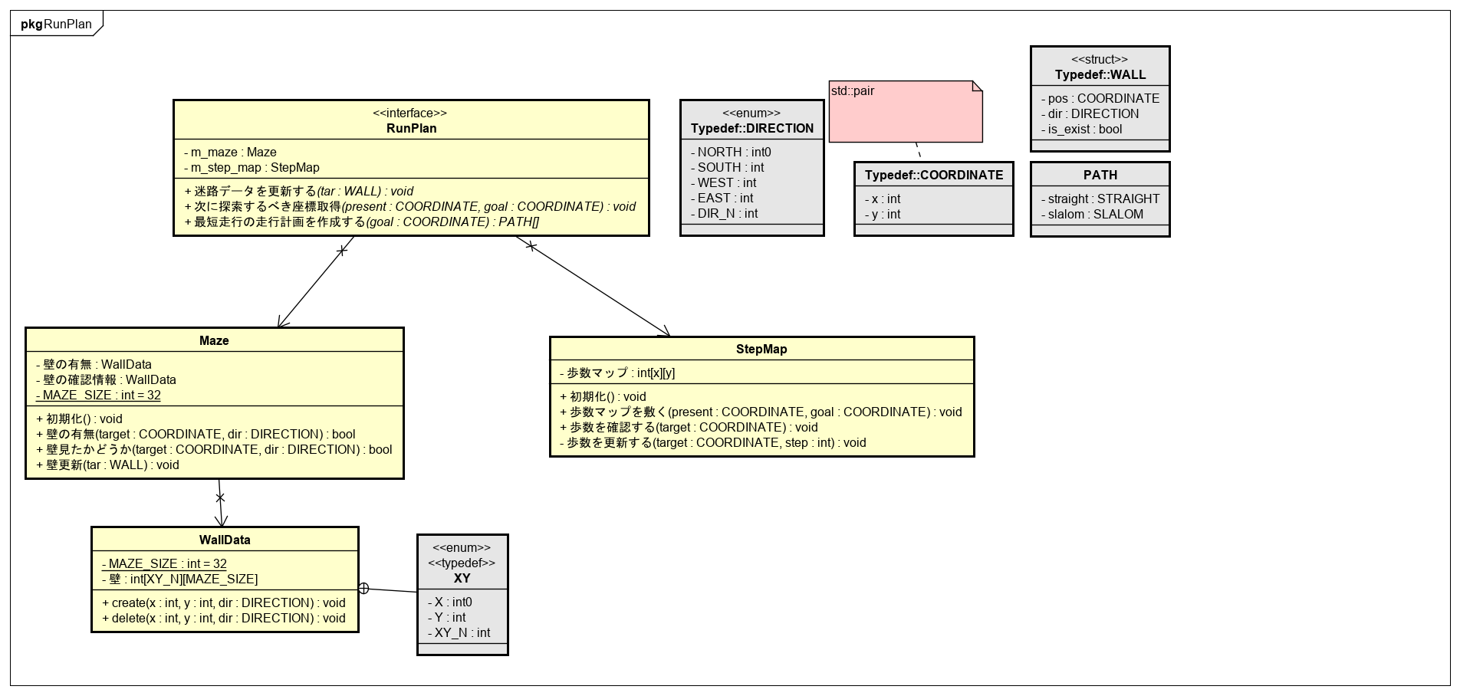Image resolution: width=1460 pixels, height=696 pixels.
Task: Click the 壁の有無 : WallData attribute
Action: tap(94, 364)
